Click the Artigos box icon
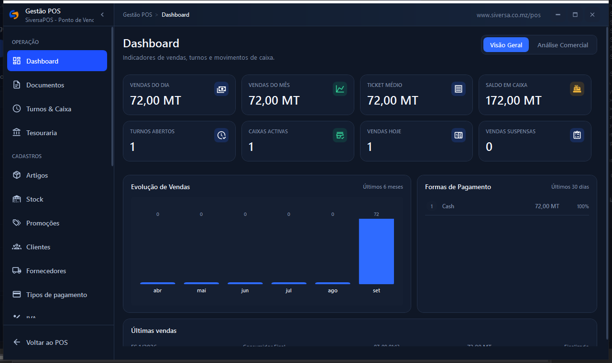The width and height of the screenshot is (612, 363). pos(17,175)
